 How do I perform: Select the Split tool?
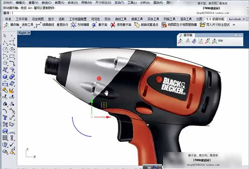click(12, 97)
